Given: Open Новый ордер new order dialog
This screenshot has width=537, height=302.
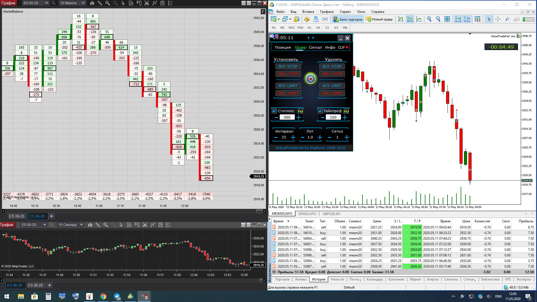Looking at the screenshot, I should coord(379,19).
